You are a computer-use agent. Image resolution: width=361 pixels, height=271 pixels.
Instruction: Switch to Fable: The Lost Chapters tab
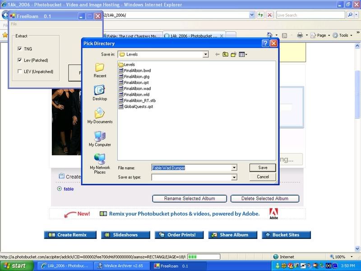pyautogui.click(x=132, y=36)
